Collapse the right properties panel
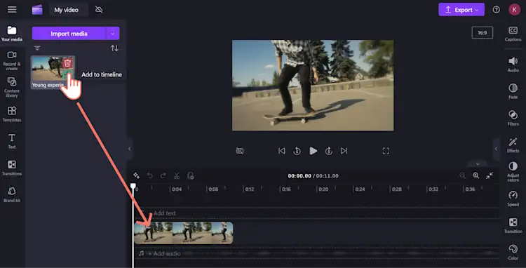The image size is (526, 268). coord(496,149)
